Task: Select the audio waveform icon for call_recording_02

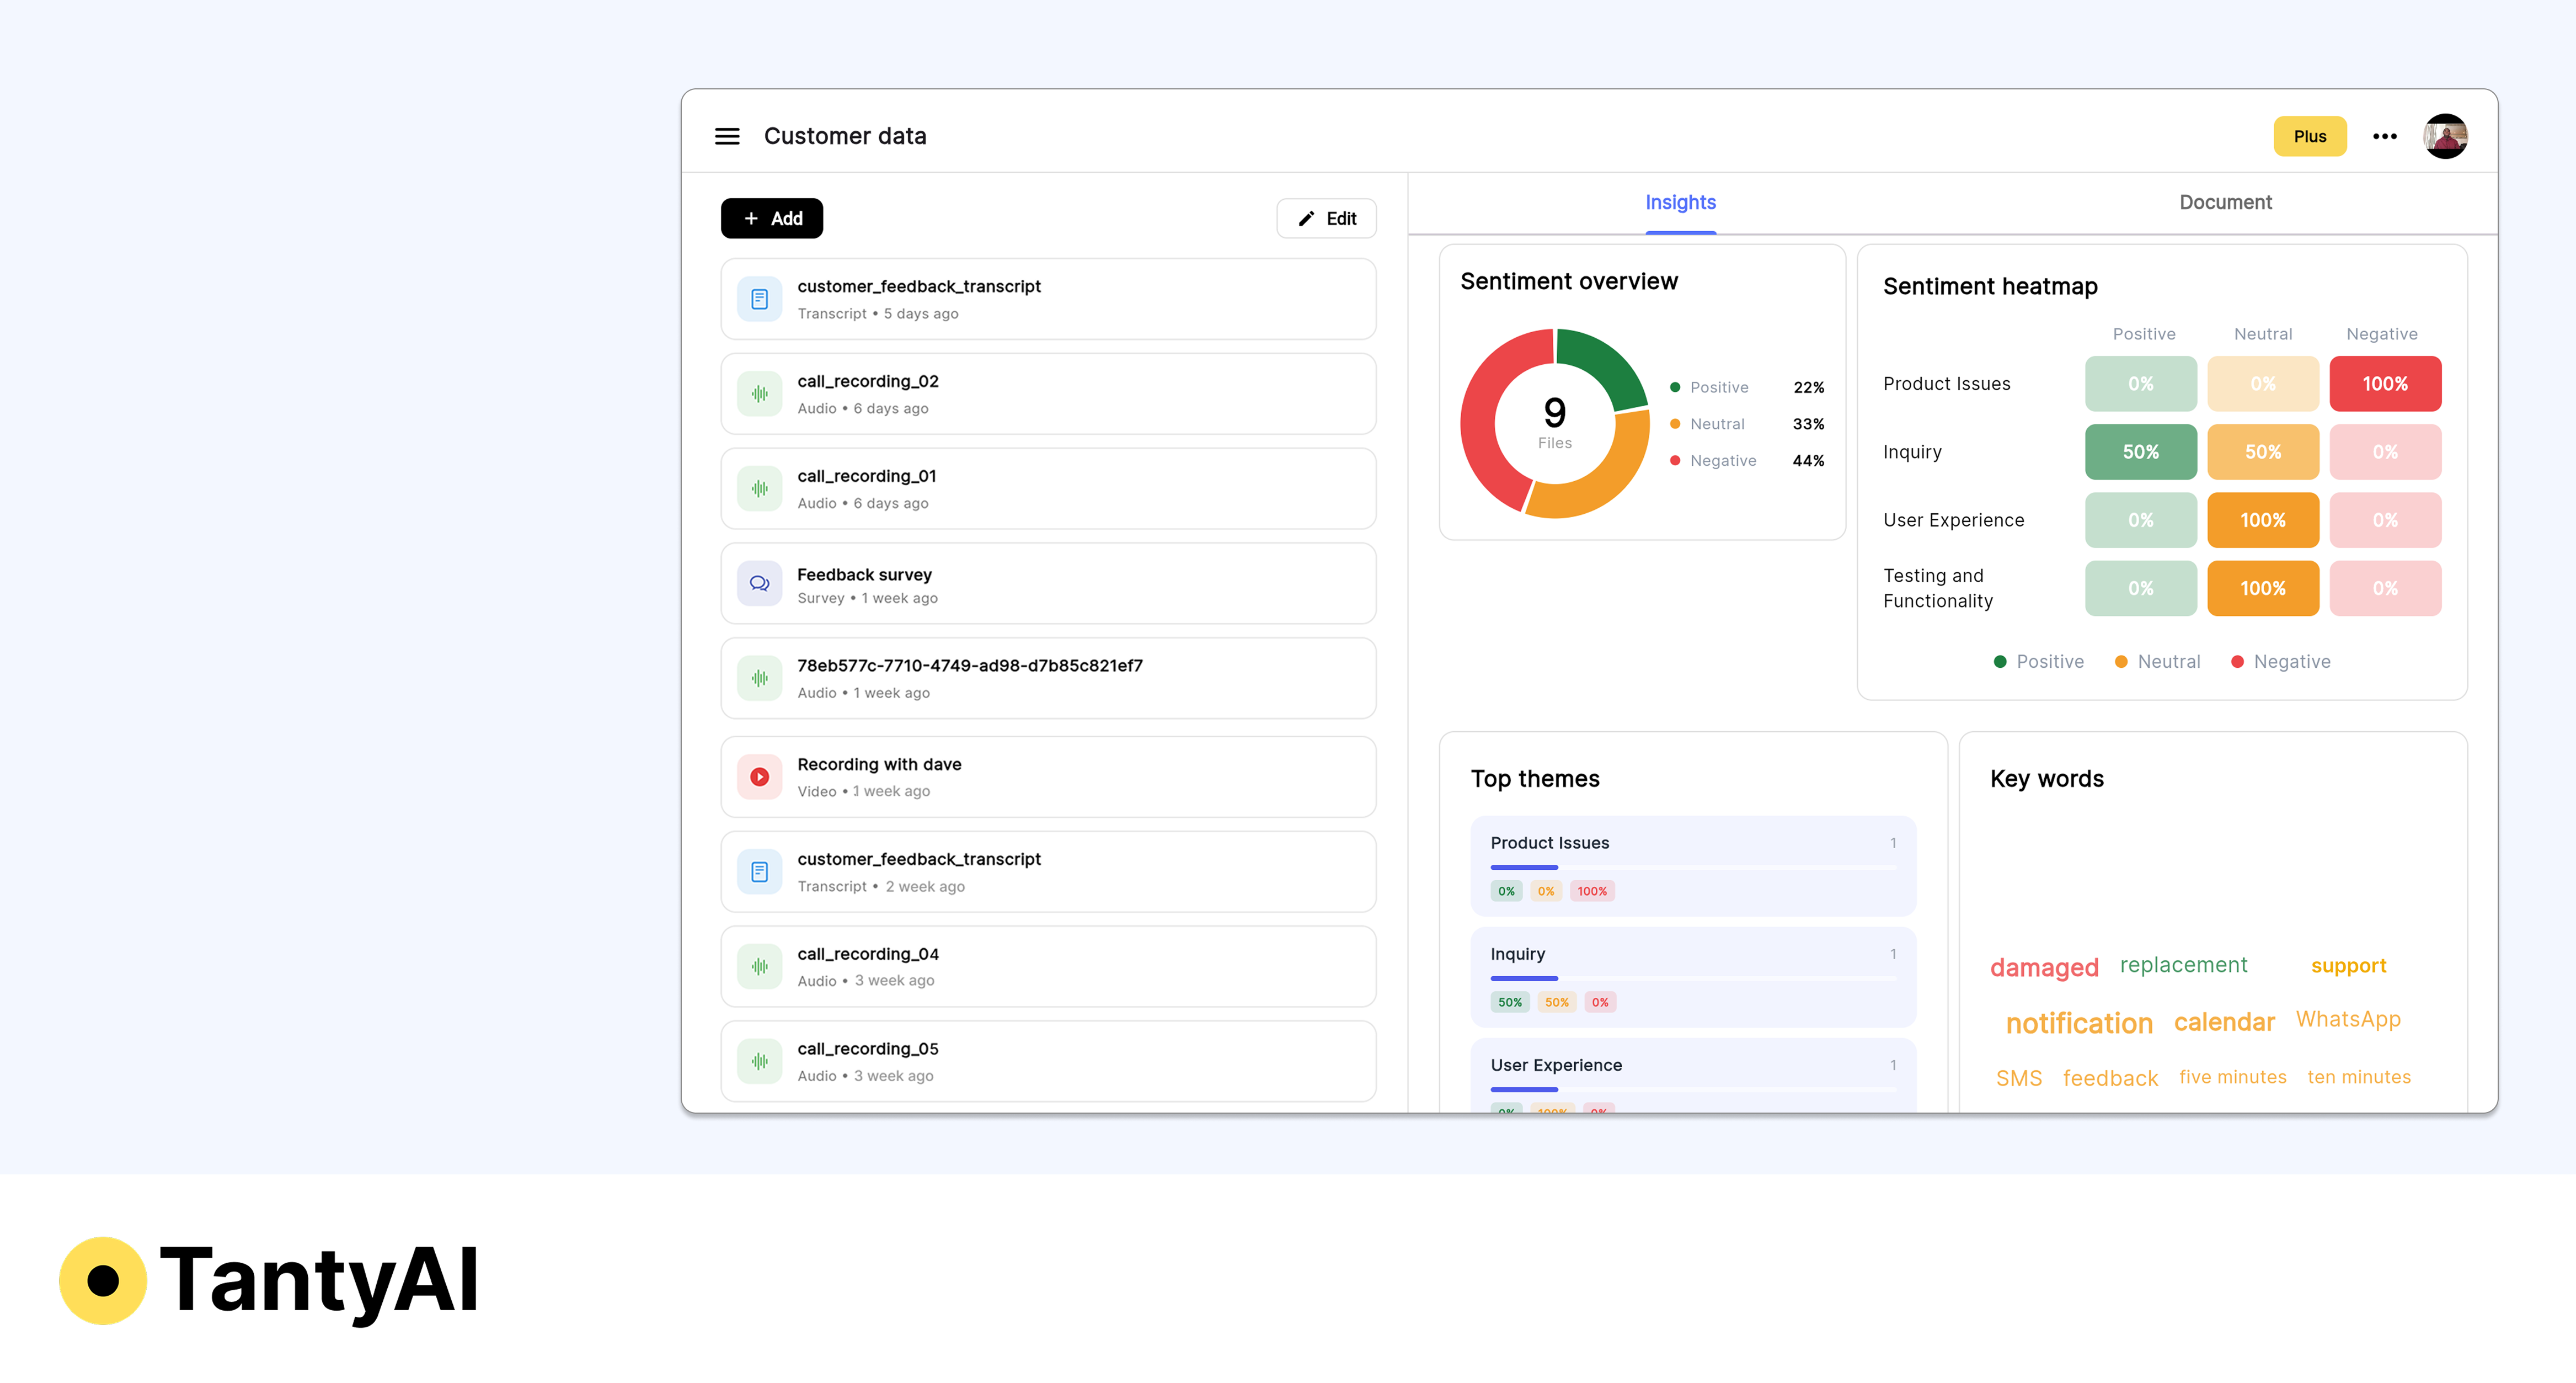Action: pos(760,393)
